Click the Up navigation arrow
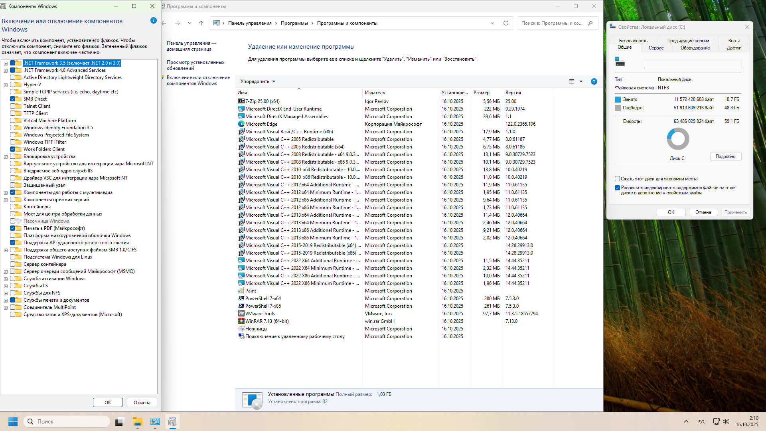The width and height of the screenshot is (766, 431). [201, 23]
